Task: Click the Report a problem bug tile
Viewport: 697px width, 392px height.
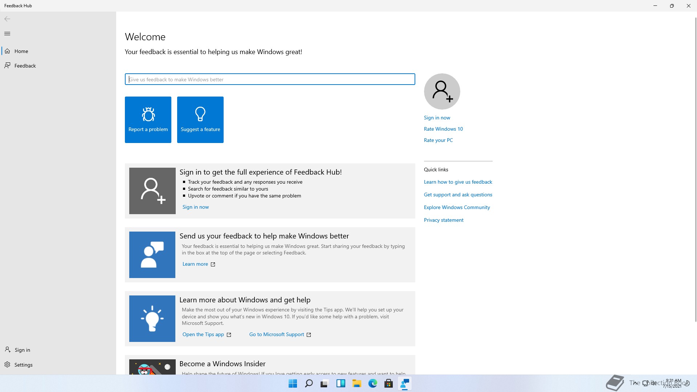Action: coord(148,119)
